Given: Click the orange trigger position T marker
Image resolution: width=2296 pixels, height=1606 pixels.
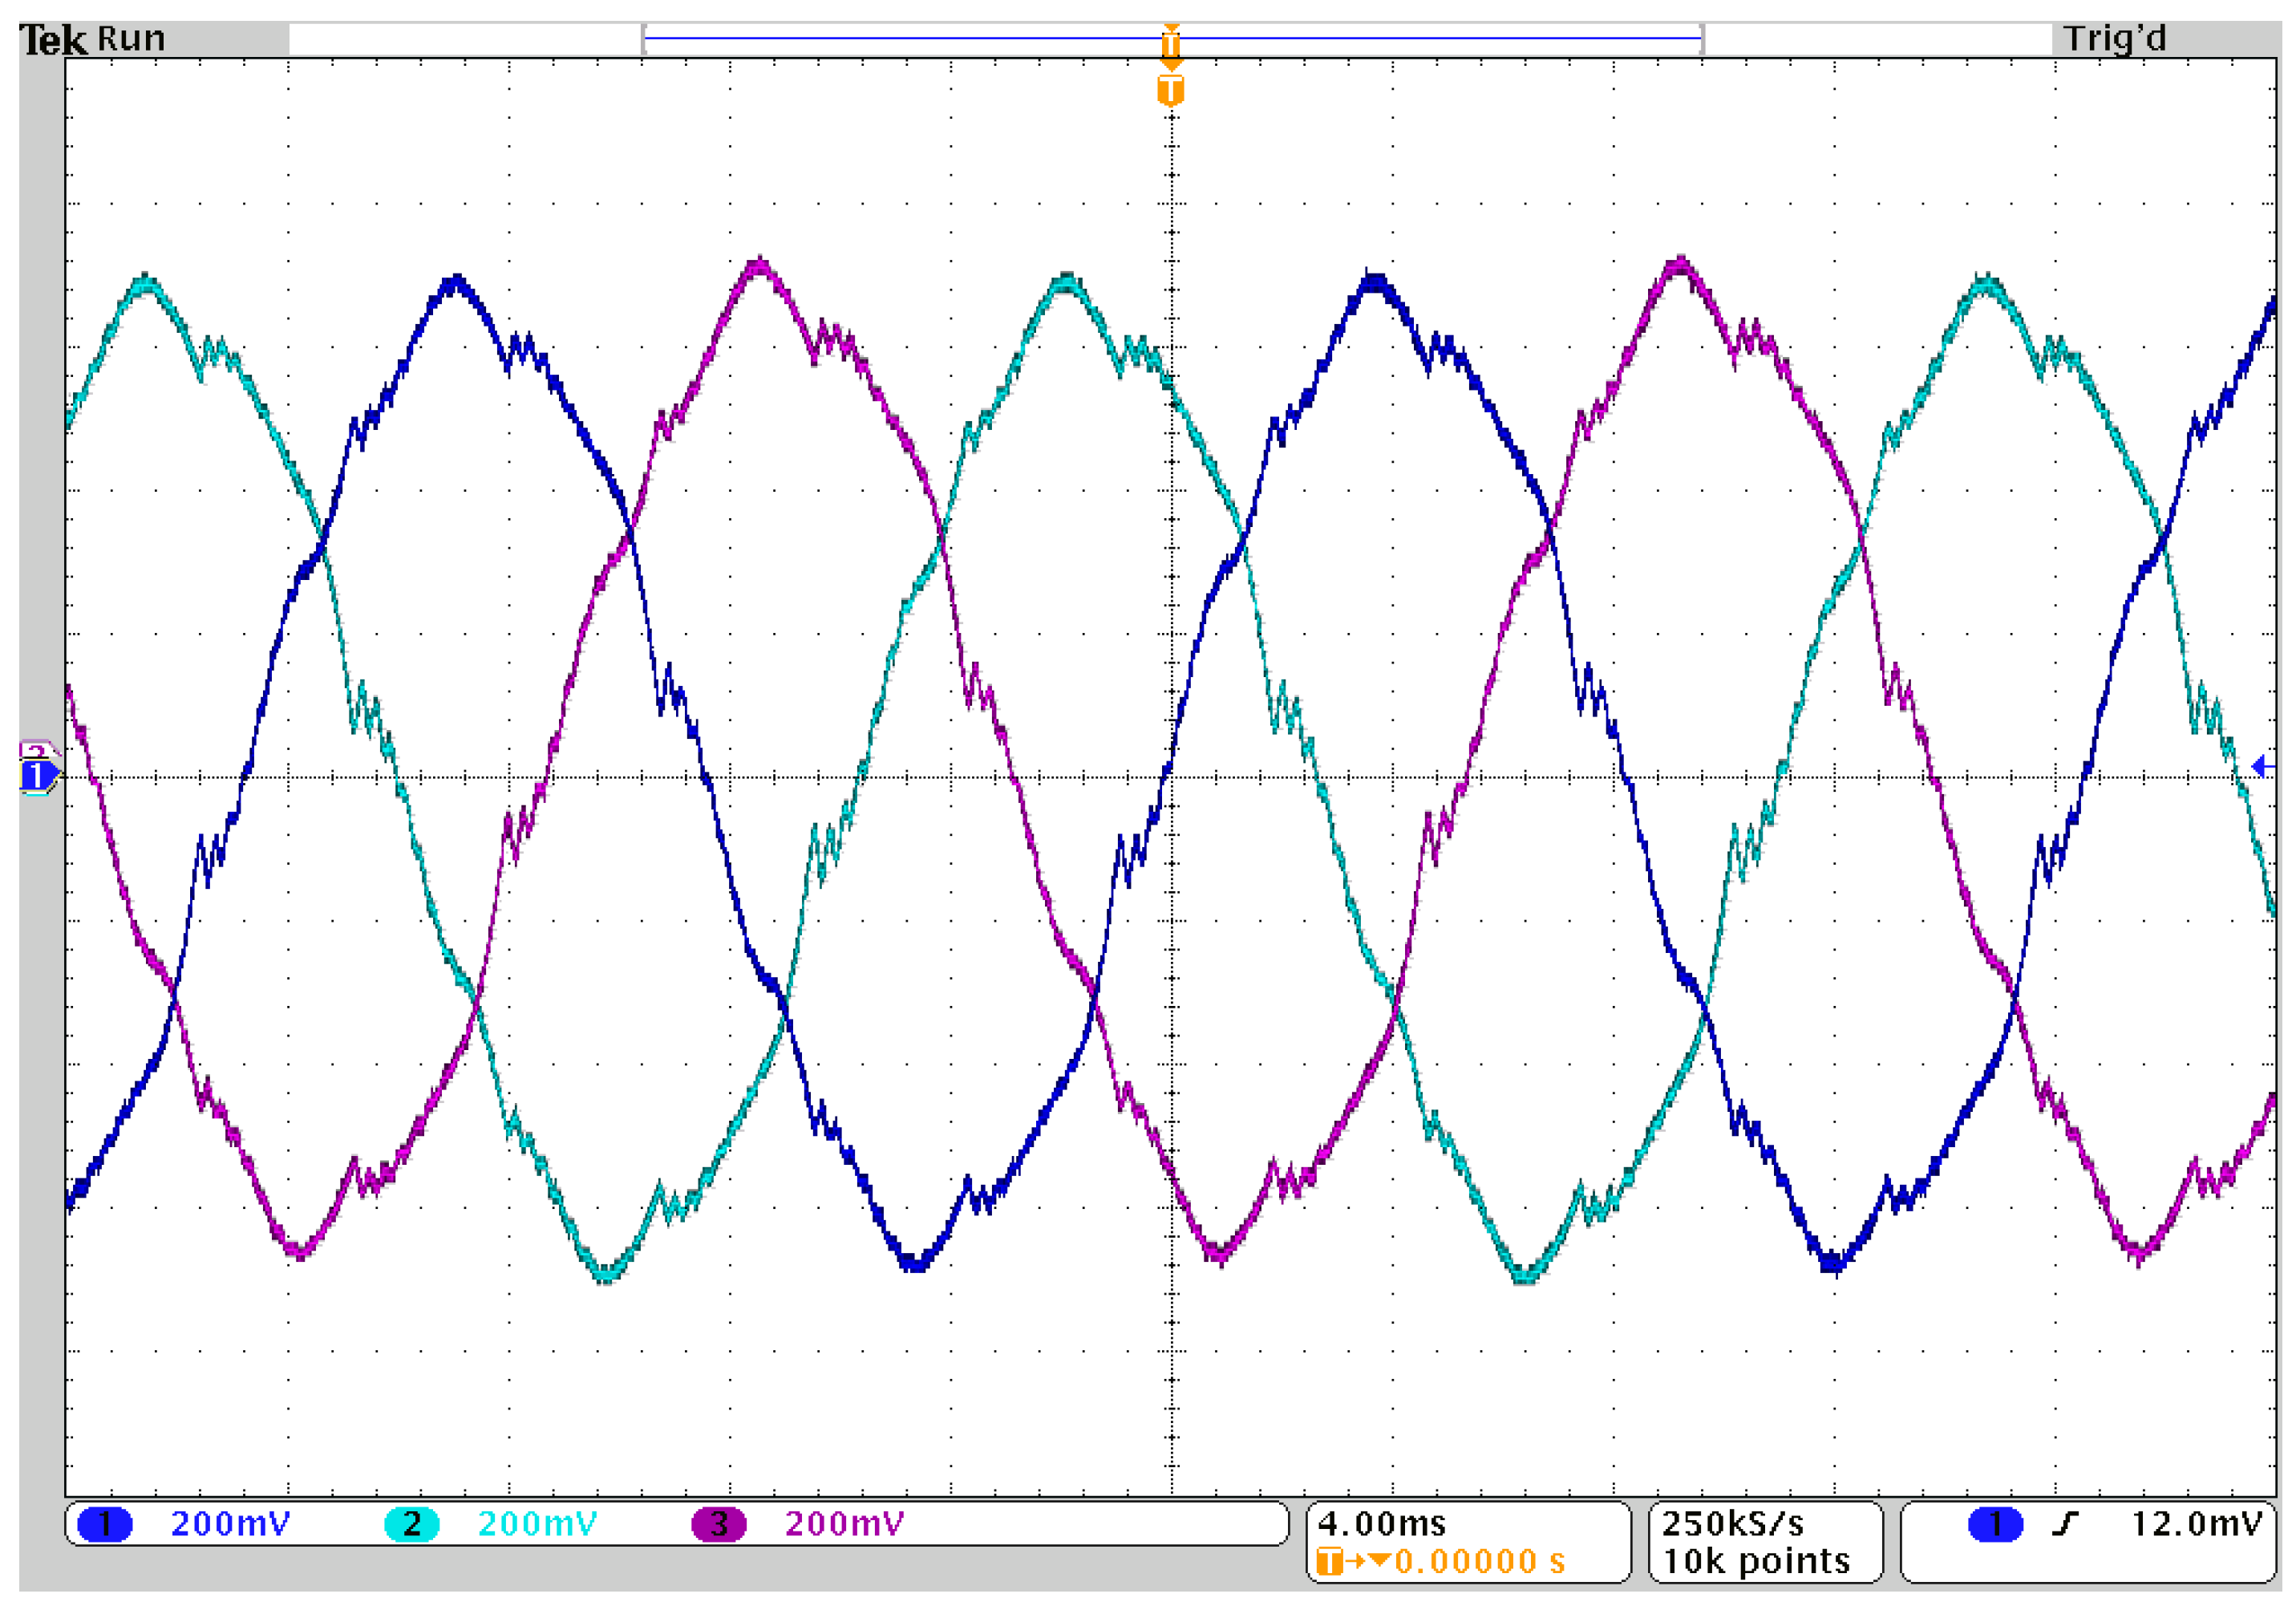Looking at the screenshot, I should tap(1170, 91).
